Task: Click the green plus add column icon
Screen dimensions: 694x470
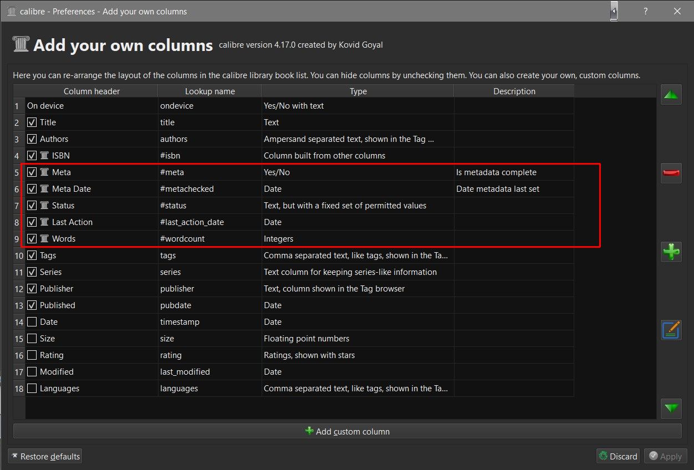Action: (x=671, y=252)
